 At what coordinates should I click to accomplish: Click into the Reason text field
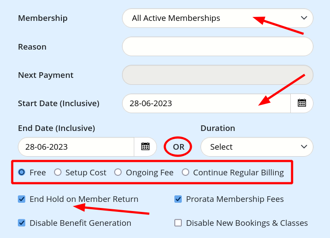click(218, 47)
